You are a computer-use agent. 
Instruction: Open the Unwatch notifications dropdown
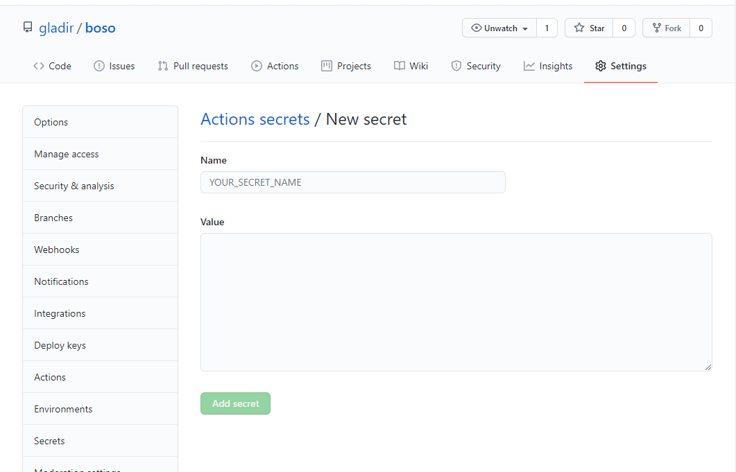(x=499, y=28)
